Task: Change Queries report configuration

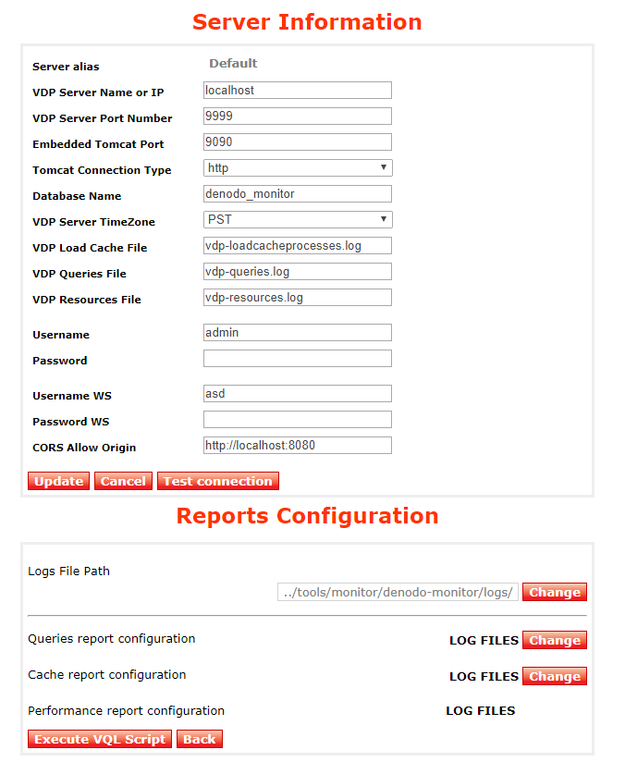Action: coord(555,641)
